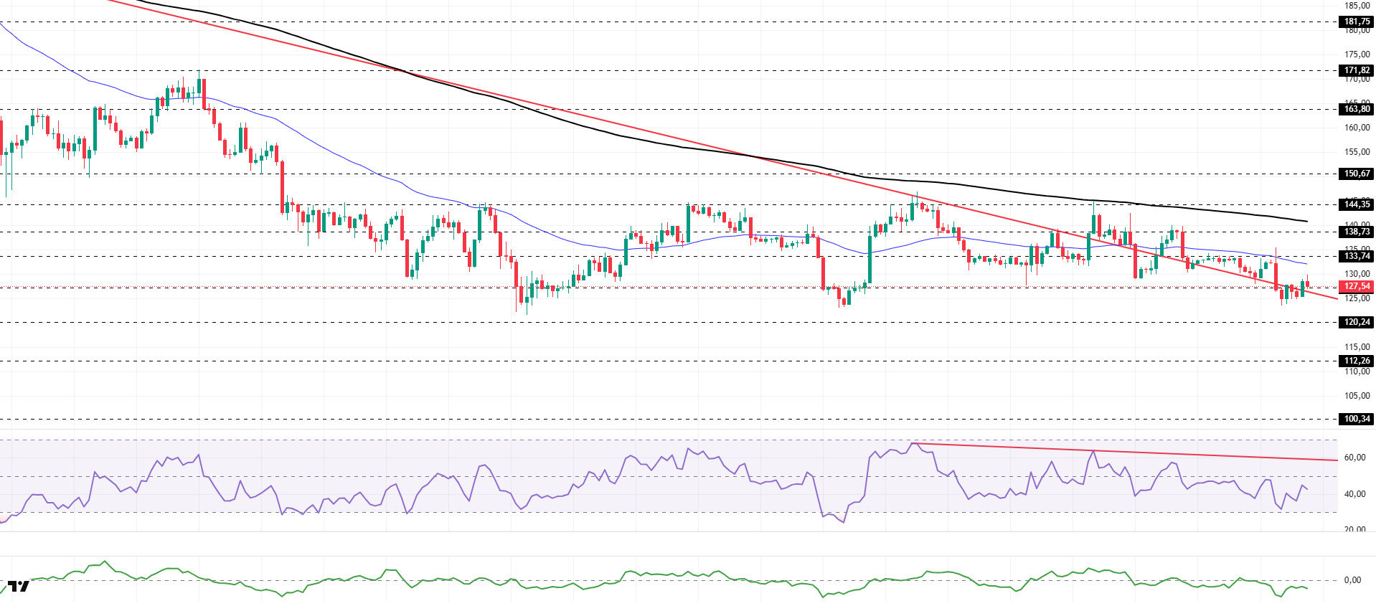1376x606 pixels.
Task: Click the 150,67 price axis label
Action: coord(1356,174)
